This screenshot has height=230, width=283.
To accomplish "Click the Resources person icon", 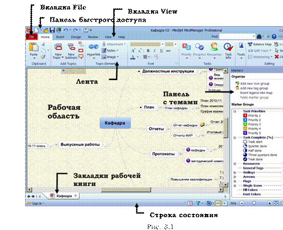I will (x=214, y=47).
